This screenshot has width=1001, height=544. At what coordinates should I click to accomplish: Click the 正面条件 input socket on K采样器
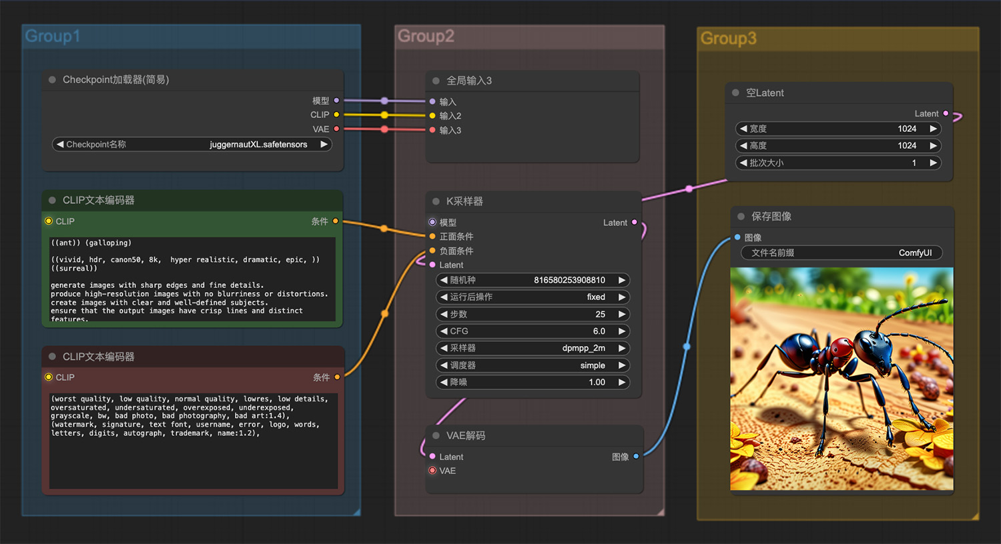click(432, 237)
